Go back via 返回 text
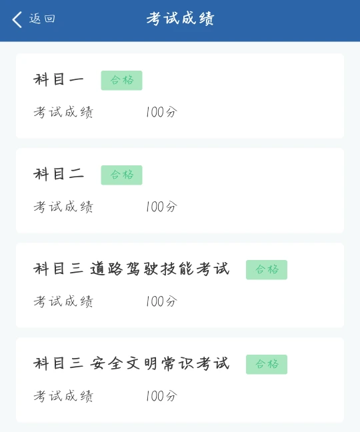Screen dimensions: 360x432 (42, 19)
